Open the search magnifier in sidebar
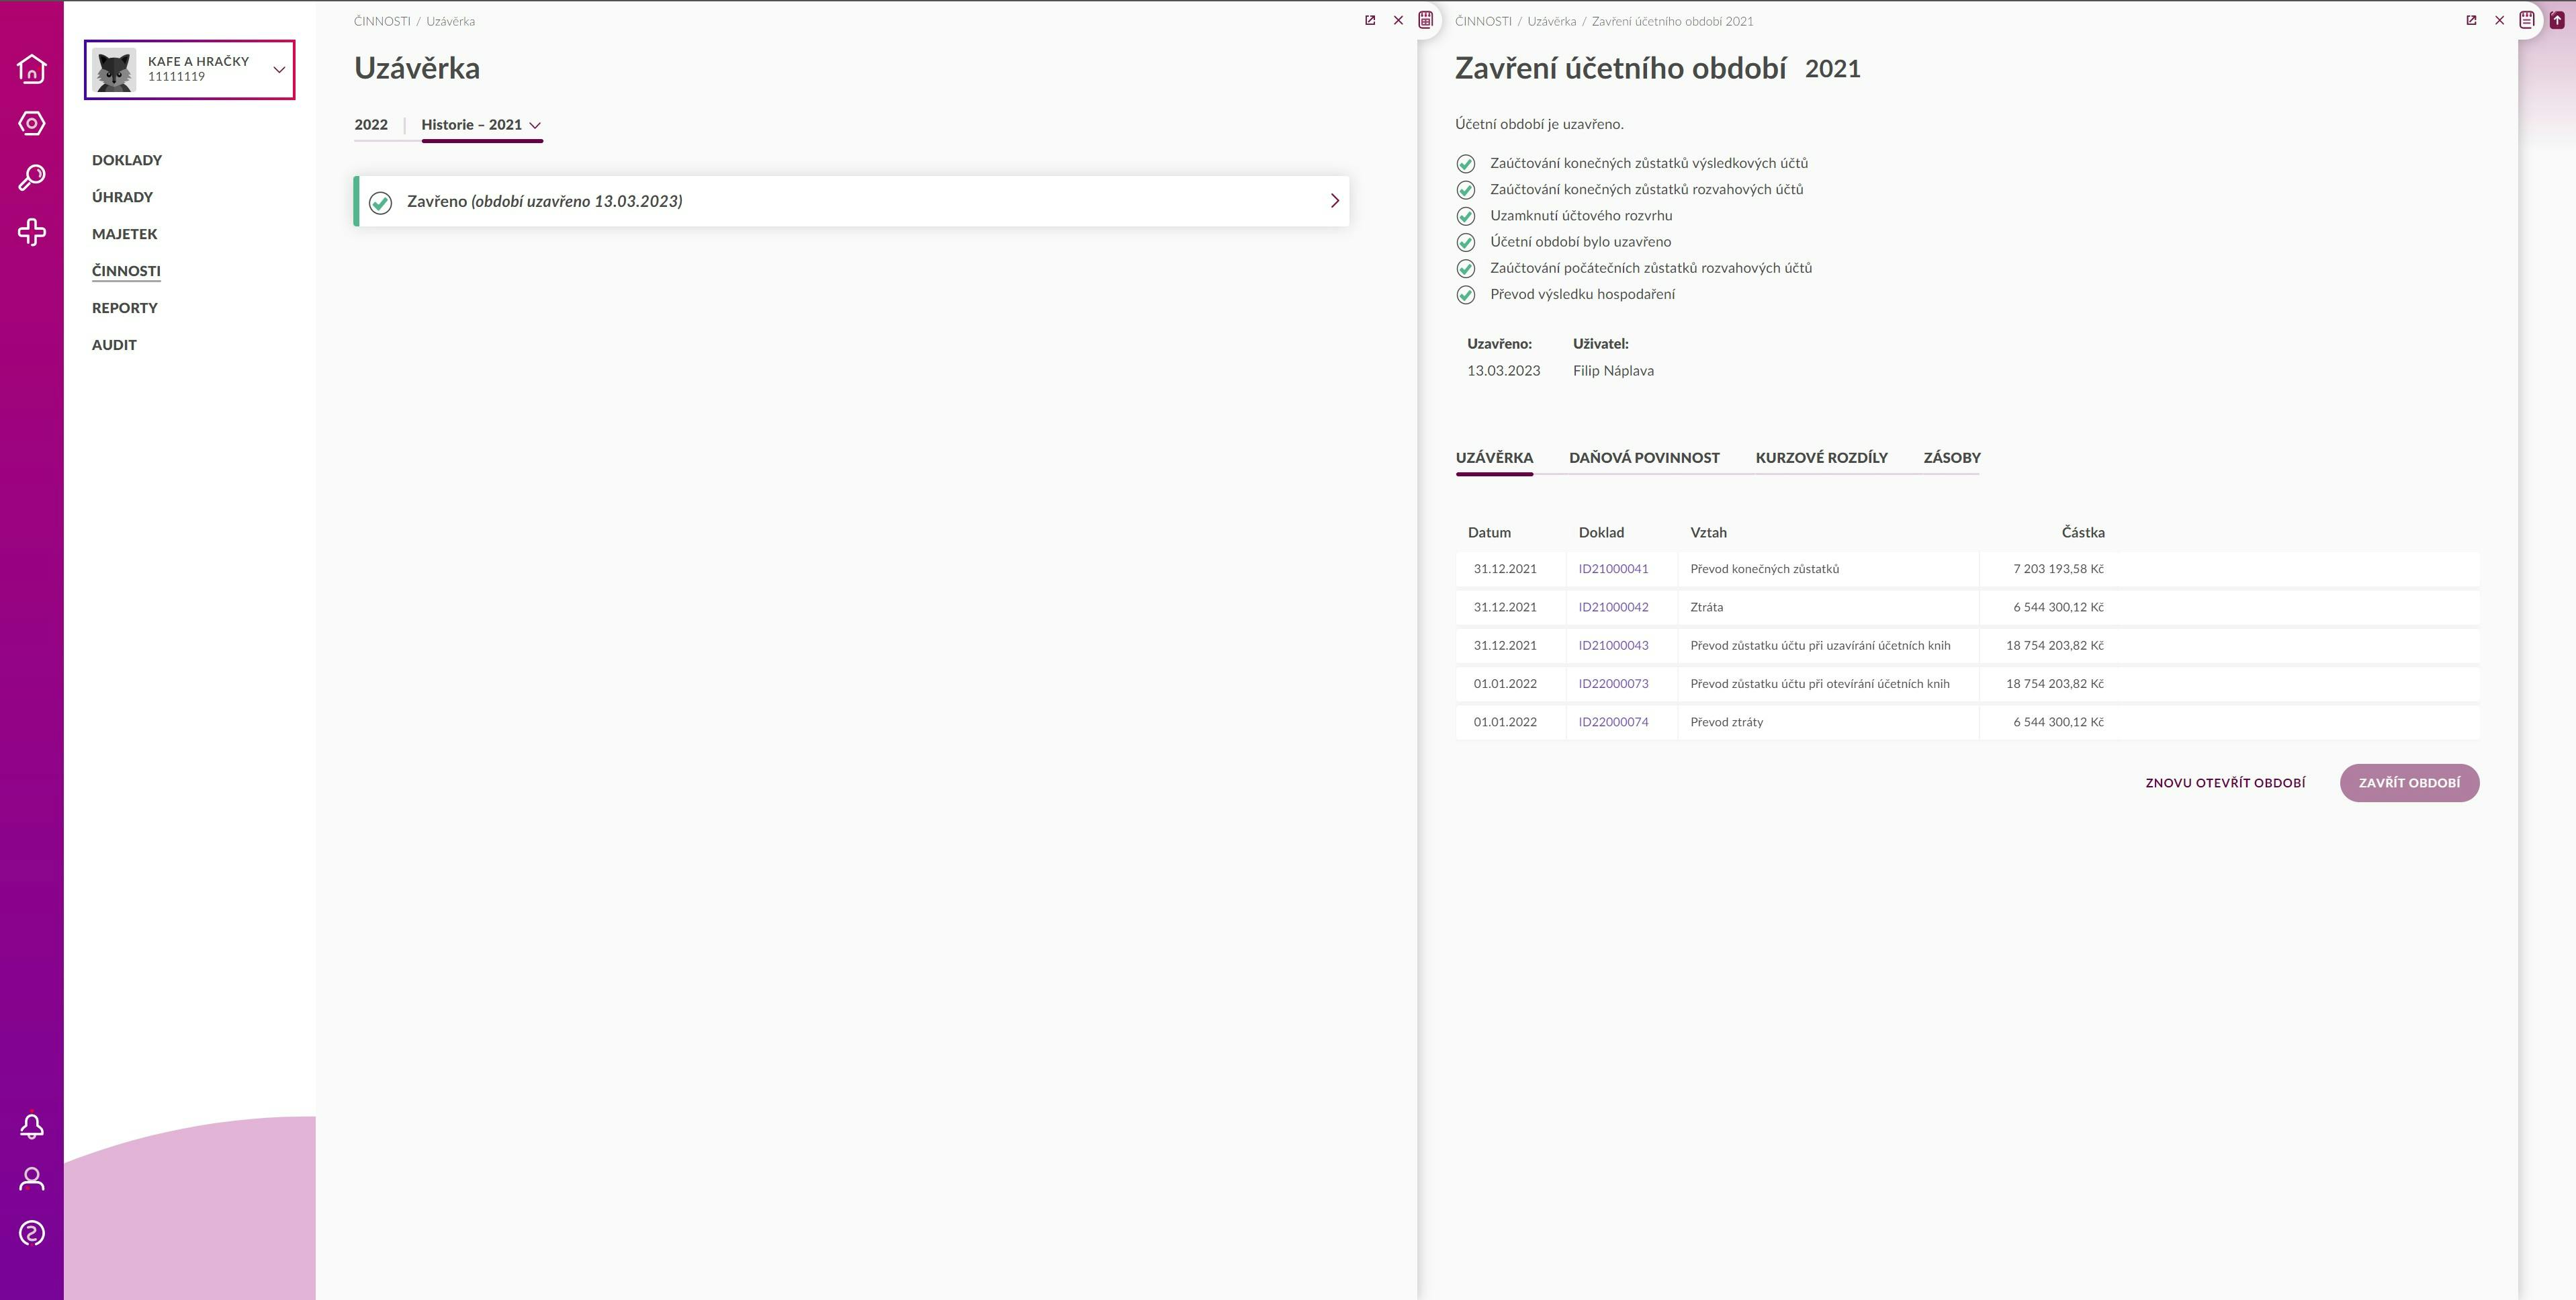 (x=32, y=178)
